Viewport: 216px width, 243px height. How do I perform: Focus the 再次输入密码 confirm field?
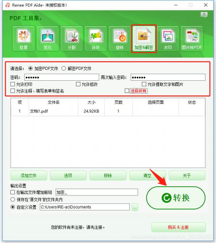(168, 77)
